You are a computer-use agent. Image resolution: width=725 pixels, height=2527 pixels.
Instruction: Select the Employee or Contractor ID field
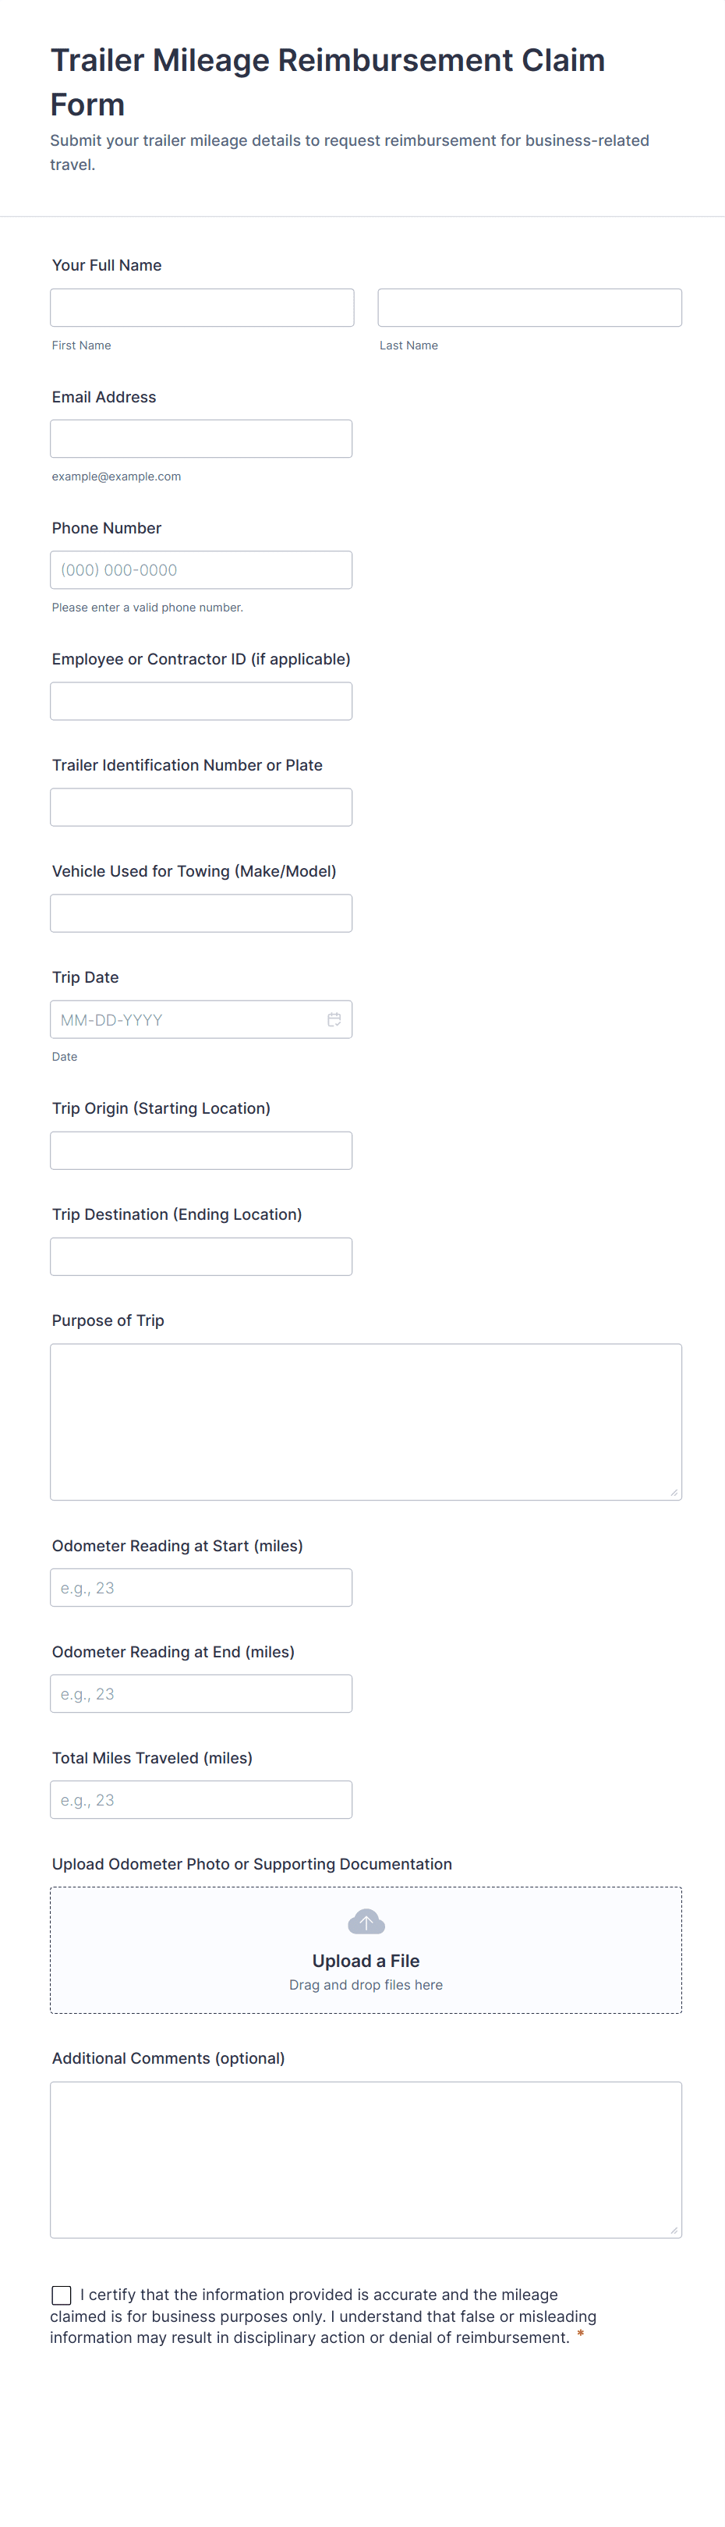[201, 701]
